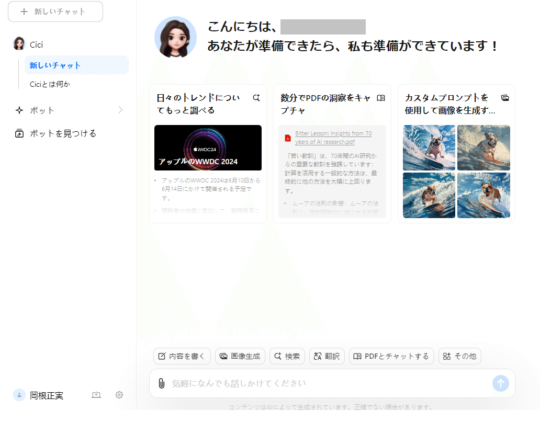Select the 翻訳 translate tool

click(x=327, y=356)
